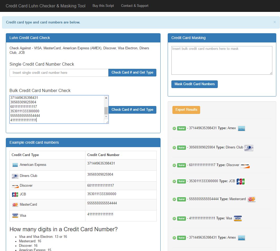The width and height of the screenshot is (280, 251).
Task: Go to Credit Card Luhn Checker home link
Action: (x=46, y=6)
